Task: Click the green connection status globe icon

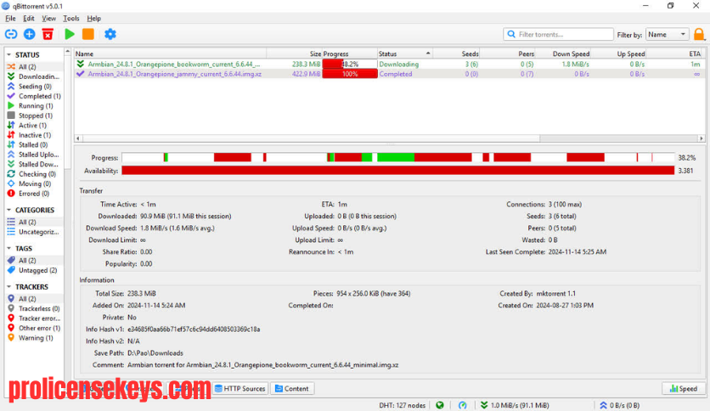Action: [x=440, y=405]
